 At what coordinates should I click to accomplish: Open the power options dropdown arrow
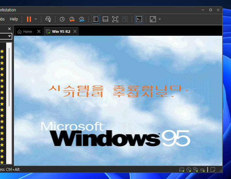click(x=36, y=19)
